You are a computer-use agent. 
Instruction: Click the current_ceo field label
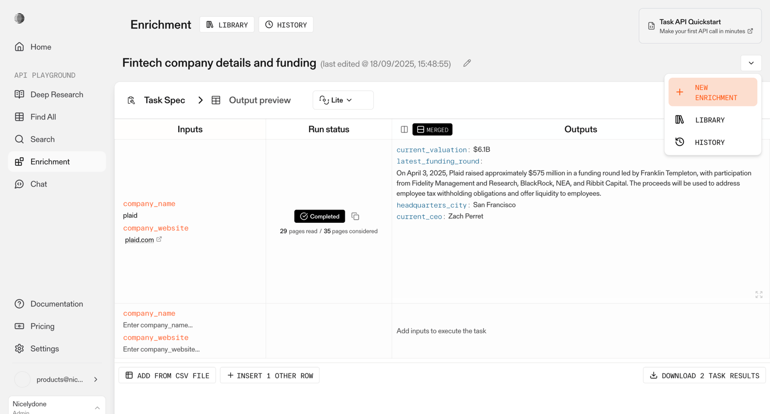pos(419,217)
